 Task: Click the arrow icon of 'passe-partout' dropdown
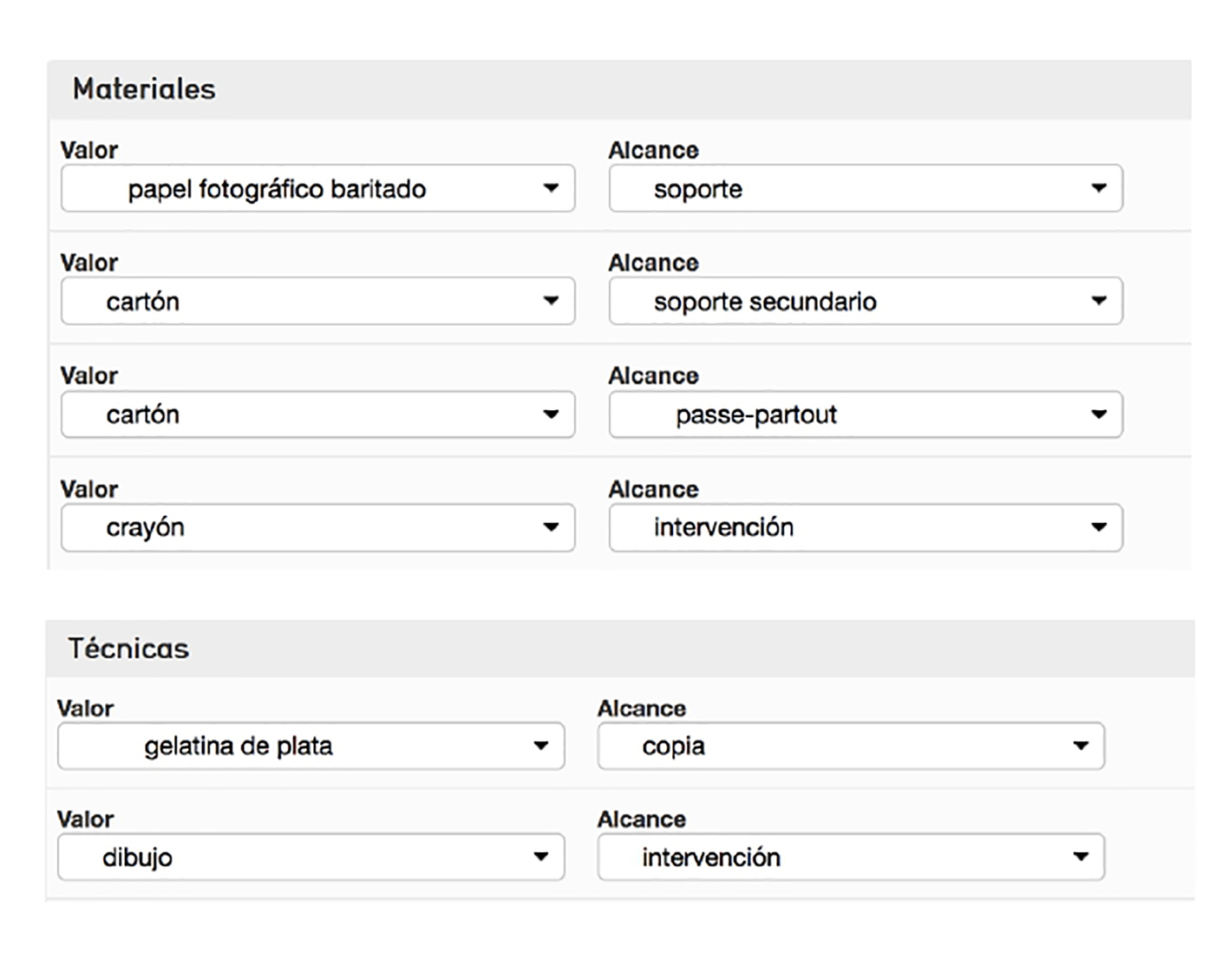tap(1099, 414)
